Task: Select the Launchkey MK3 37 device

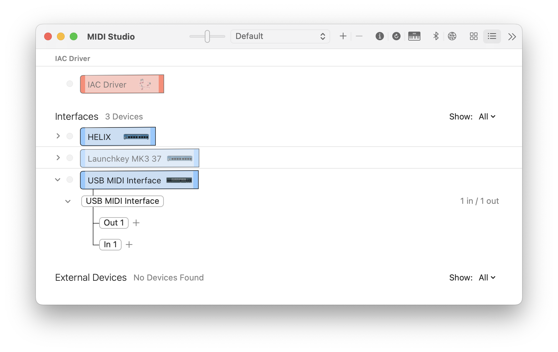Action: (139, 158)
